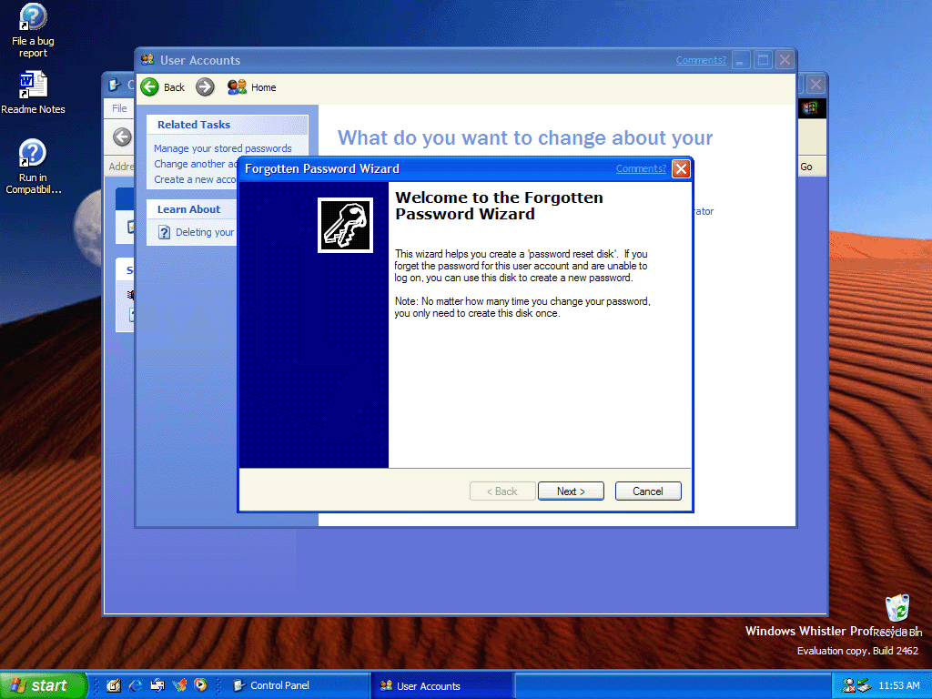Select the Recycle Bin desktop icon
Screen dimensions: 932x699
[x=897, y=614]
